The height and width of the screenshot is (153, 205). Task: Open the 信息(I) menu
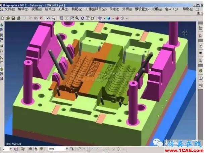pos(114,9)
